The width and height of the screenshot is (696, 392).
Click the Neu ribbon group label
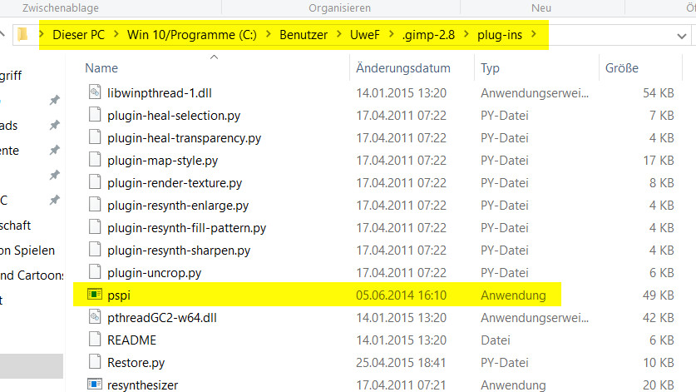(541, 8)
